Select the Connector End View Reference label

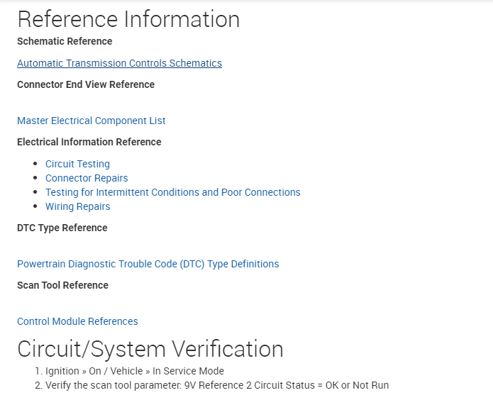86,84
